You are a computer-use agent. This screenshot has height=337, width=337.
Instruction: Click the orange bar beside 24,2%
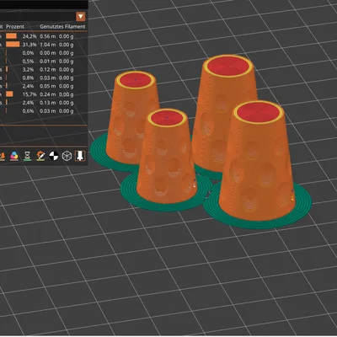(11, 36)
